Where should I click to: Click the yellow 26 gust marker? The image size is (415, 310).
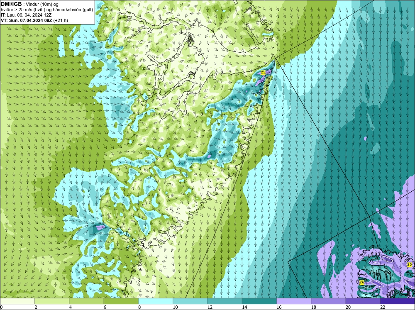coord(362,283)
